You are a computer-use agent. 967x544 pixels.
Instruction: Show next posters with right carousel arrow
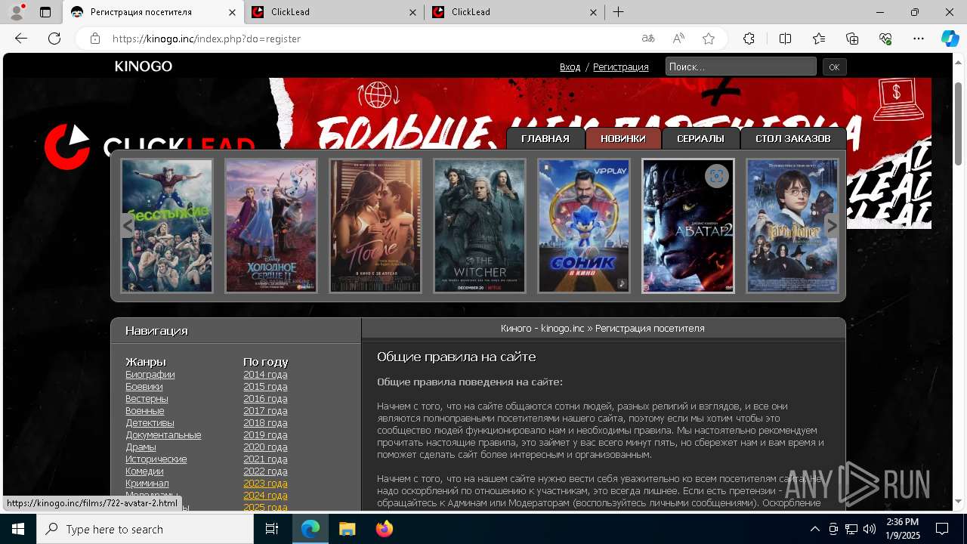tap(832, 225)
